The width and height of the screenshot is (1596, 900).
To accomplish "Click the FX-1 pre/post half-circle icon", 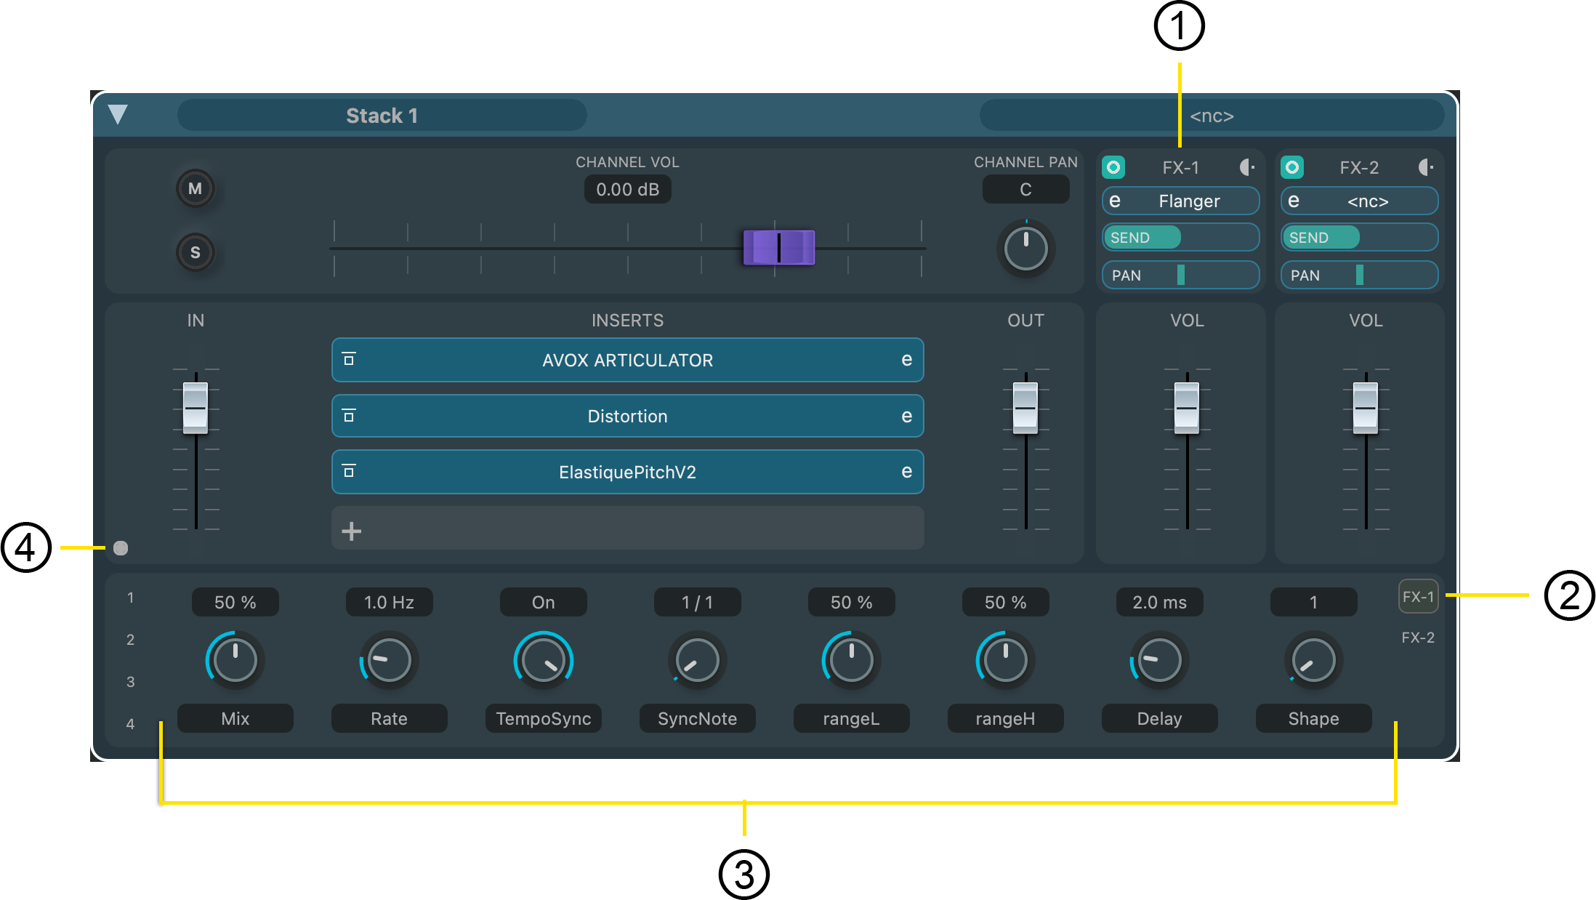I will tap(1247, 167).
